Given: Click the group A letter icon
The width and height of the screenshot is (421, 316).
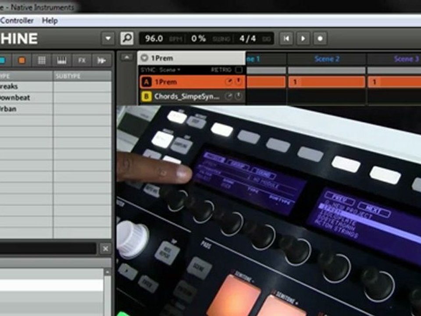Looking at the screenshot, I should pyautogui.click(x=146, y=82).
